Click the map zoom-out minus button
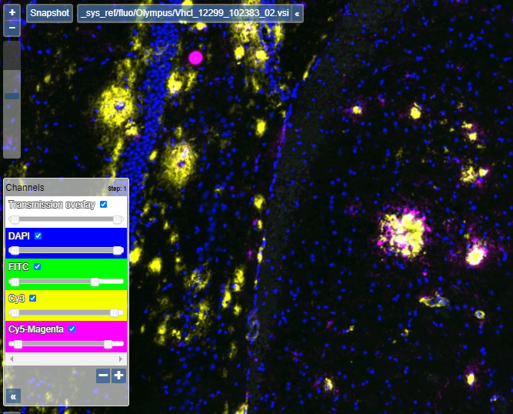This screenshot has width=513, height=414. point(12,28)
